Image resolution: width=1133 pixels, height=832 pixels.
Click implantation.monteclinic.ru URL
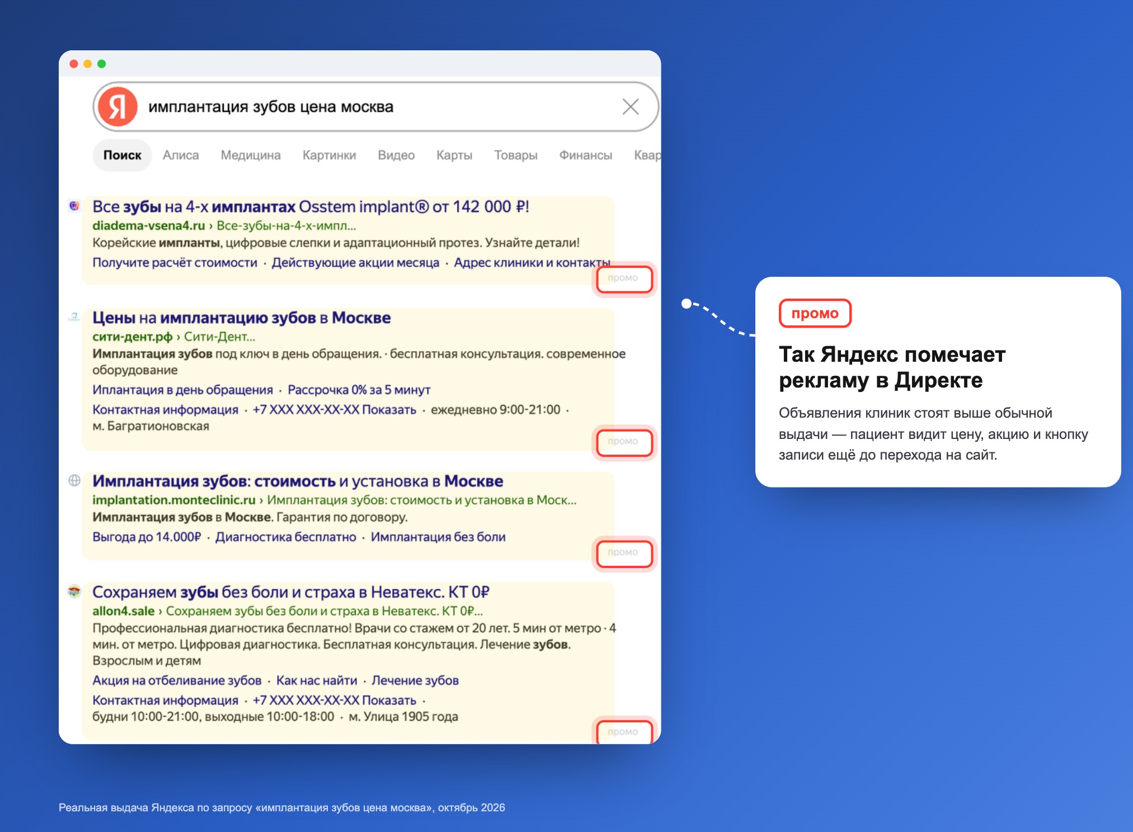[174, 500]
